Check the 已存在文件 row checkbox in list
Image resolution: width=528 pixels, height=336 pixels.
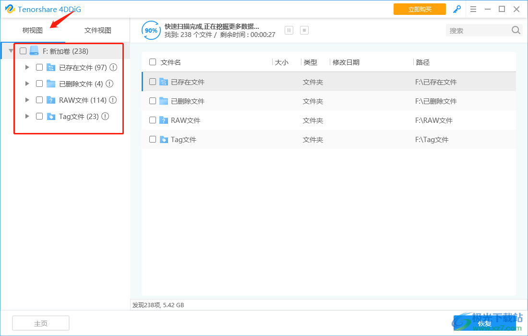click(153, 82)
